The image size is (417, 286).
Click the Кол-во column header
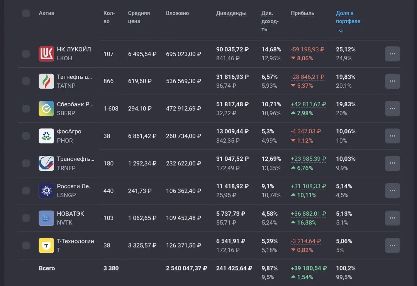click(109, 17)
